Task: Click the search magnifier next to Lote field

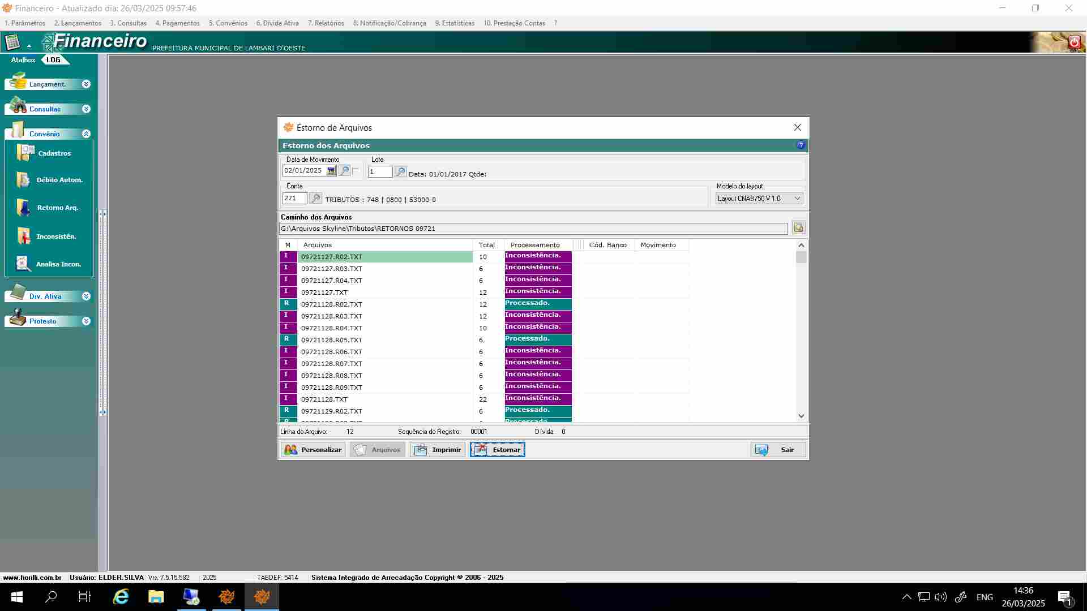Action: [x=400, y=171]
